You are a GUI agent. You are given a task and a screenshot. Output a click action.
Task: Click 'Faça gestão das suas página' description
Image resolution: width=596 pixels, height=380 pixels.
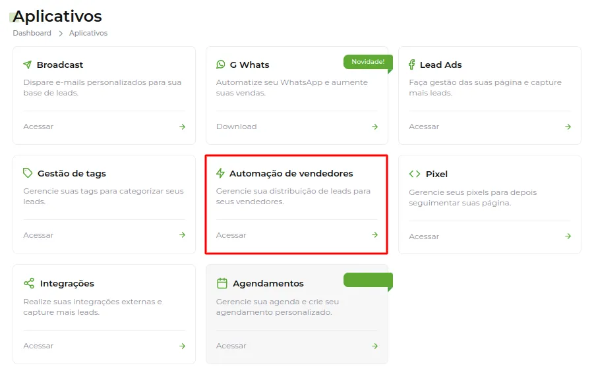[485, 88]
